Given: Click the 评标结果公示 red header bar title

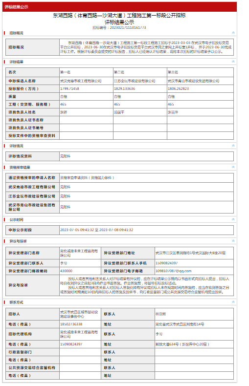Looking at the screenshot, I should [x=16, y=7].
